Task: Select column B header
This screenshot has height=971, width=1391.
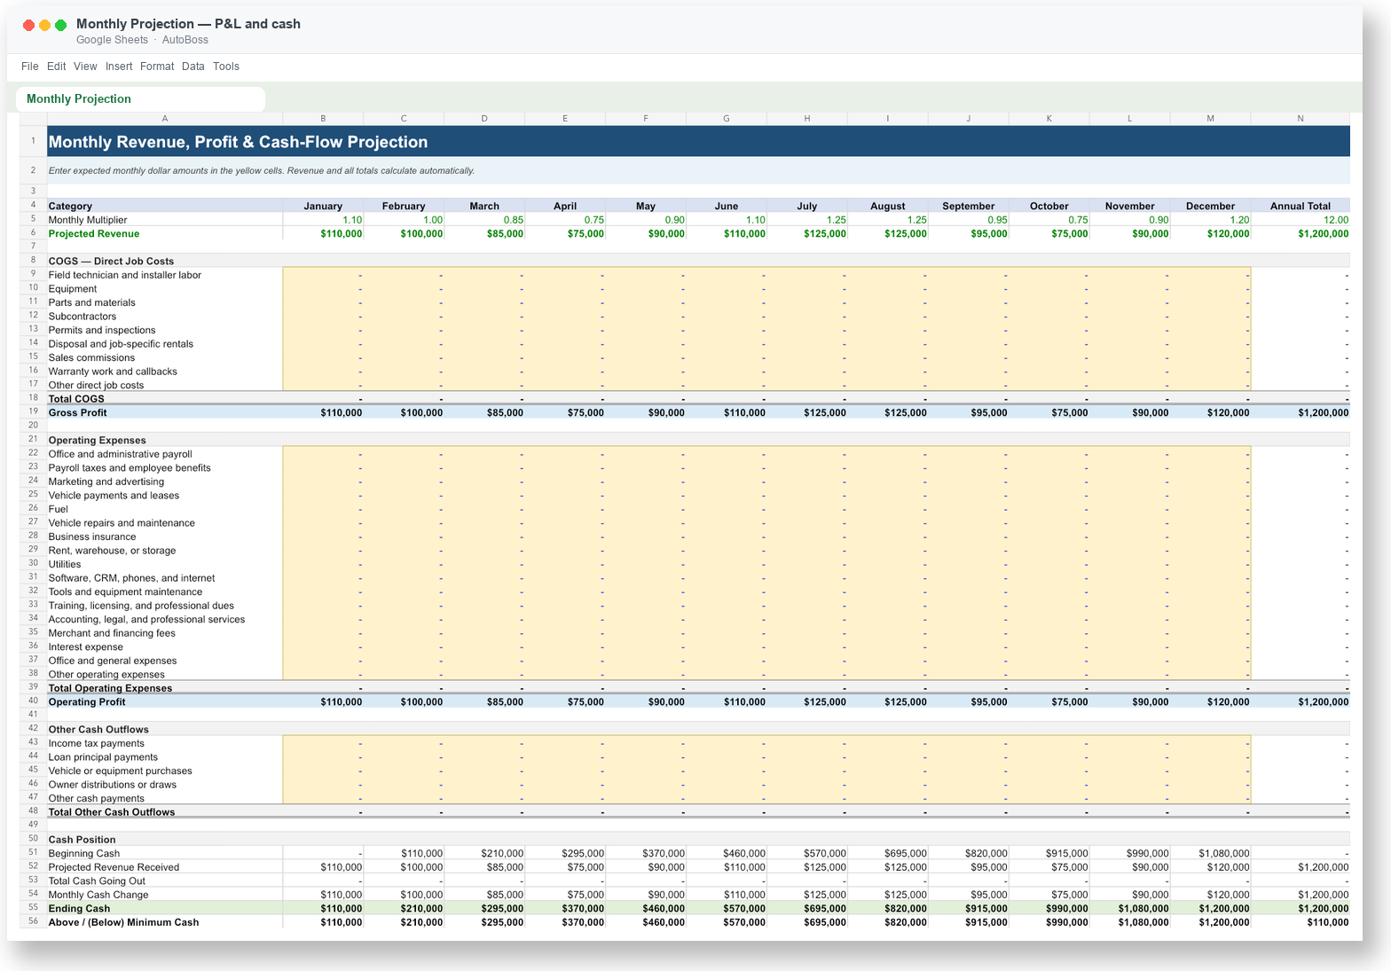Action: (323, 119)
